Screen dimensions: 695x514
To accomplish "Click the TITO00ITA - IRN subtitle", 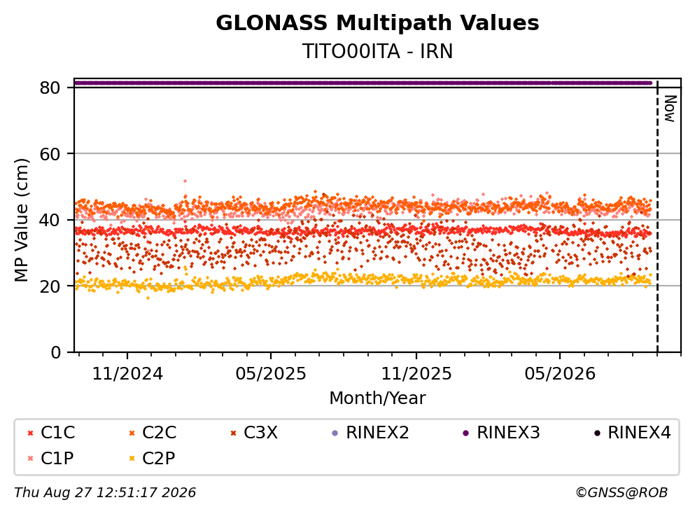I will [x=377, y=51].
